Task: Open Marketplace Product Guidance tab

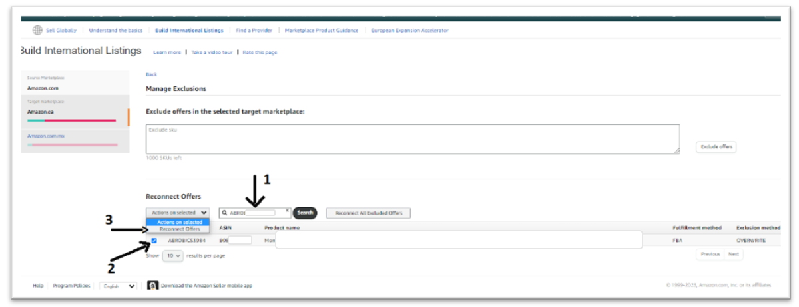Action: [322, 31]
